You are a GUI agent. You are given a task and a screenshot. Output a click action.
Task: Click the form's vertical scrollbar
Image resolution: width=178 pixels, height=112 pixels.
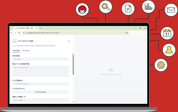click(73, 65)
